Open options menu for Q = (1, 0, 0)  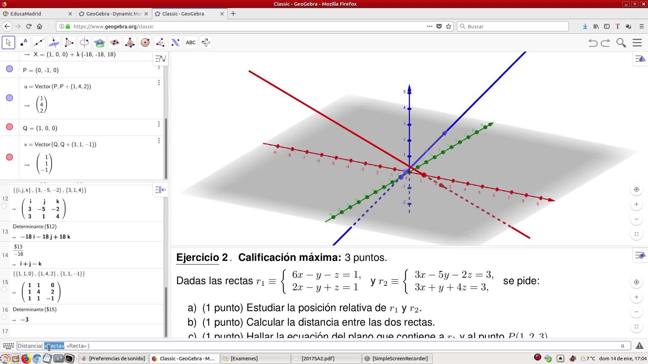[159, 124]
